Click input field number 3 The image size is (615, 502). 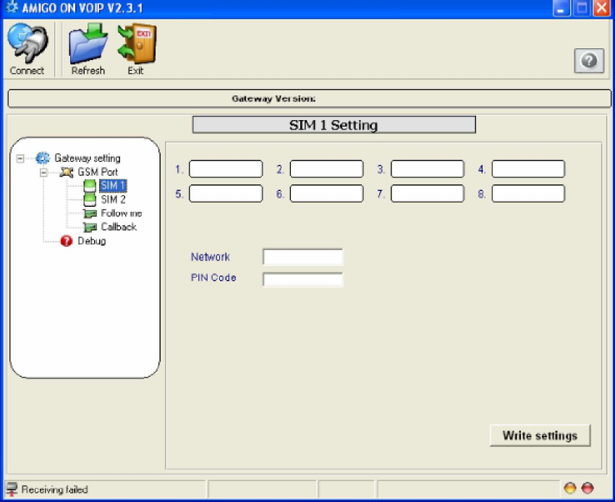[428, 169]
